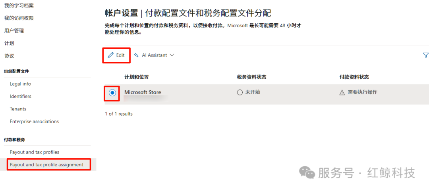Click the 需要执行操作 status text
Viewport: 429px width, 190px height.
click(x=363, y=92)
